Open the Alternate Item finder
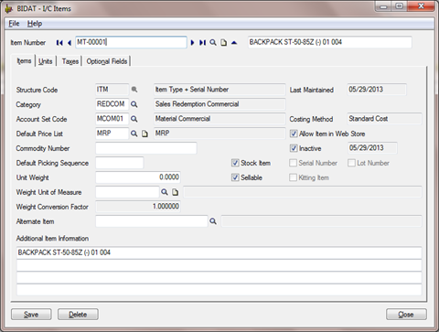 (x=213, y=221)
